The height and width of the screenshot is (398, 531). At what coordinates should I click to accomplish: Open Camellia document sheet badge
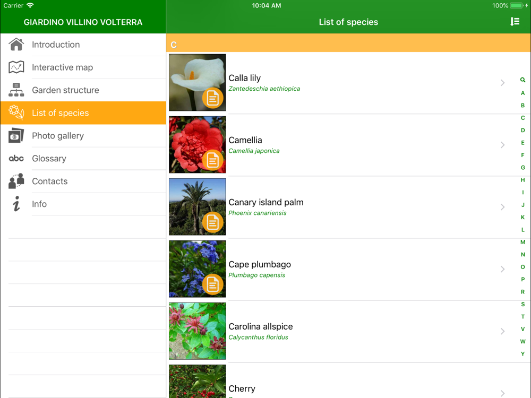pyautogui.click(x=213, y=160)
